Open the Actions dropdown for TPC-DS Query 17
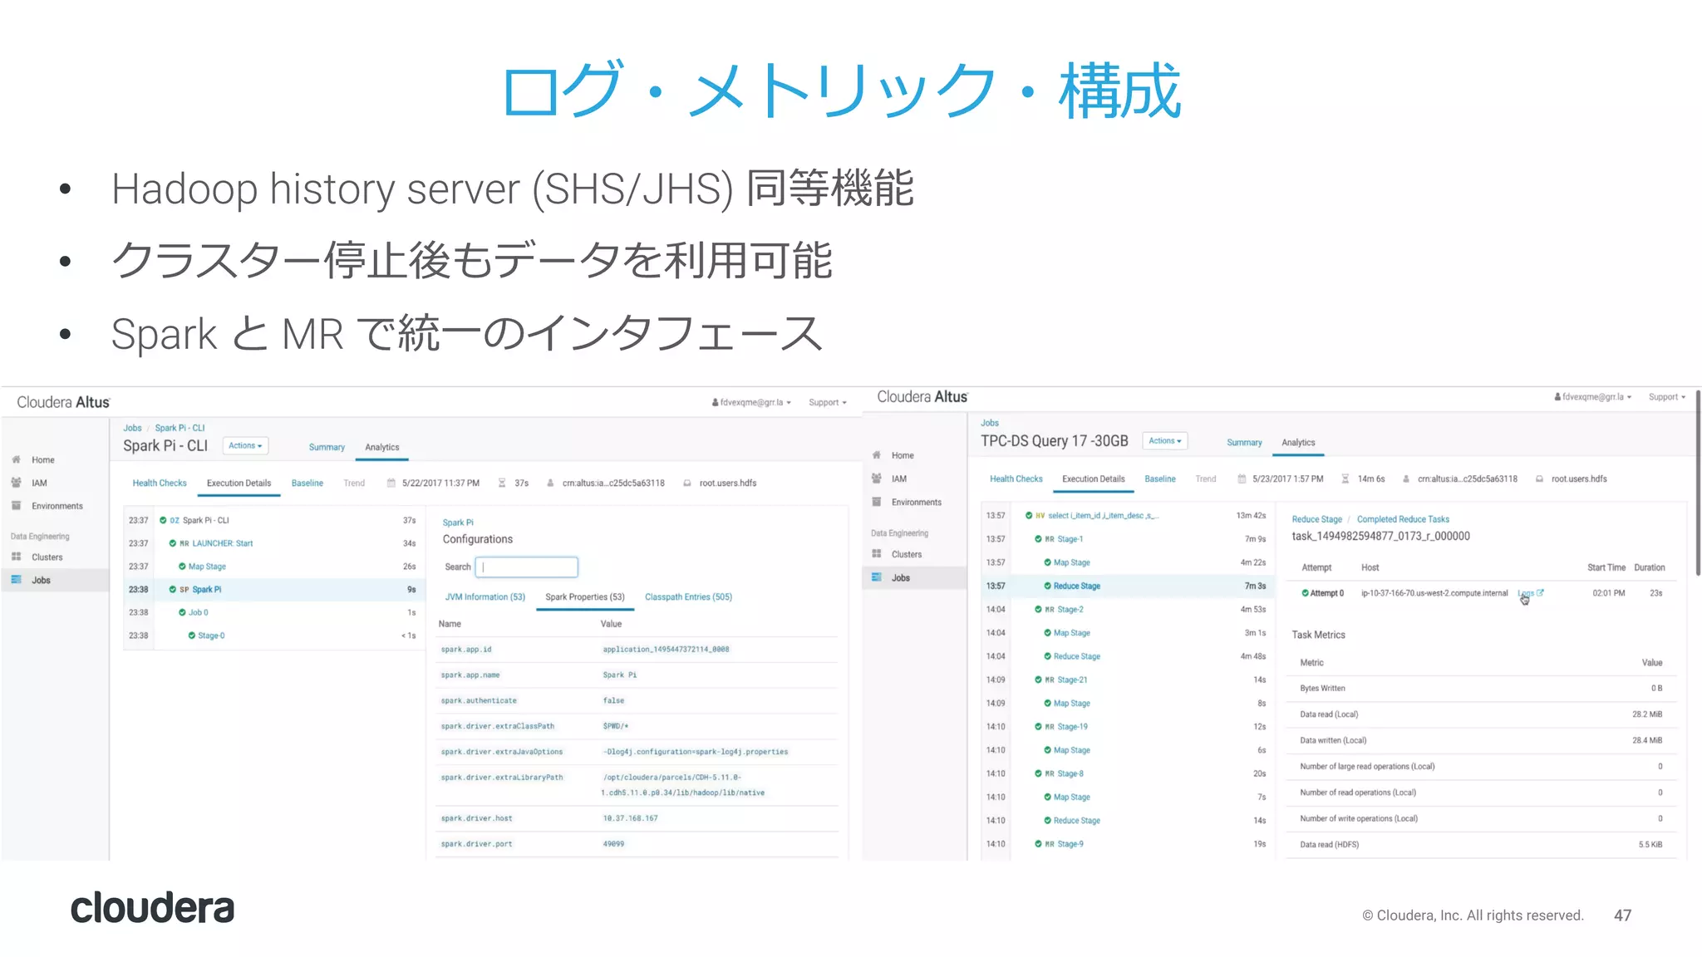This screenshot has height=957, width=1702. click(1165, 441)
